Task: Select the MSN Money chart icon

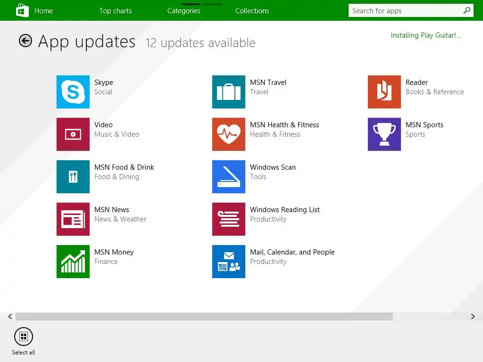Action: pos(73,262)
